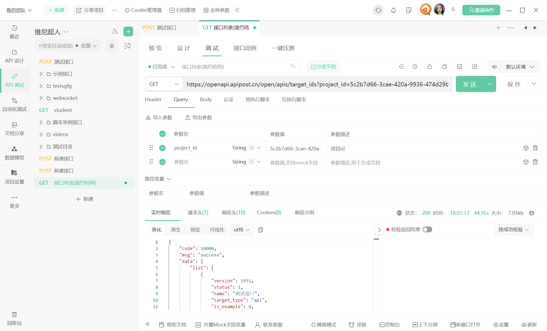Click the cube icon in project_id row
Image resolution: width=547 pixels, height=331 pixels.
(526, 148)
